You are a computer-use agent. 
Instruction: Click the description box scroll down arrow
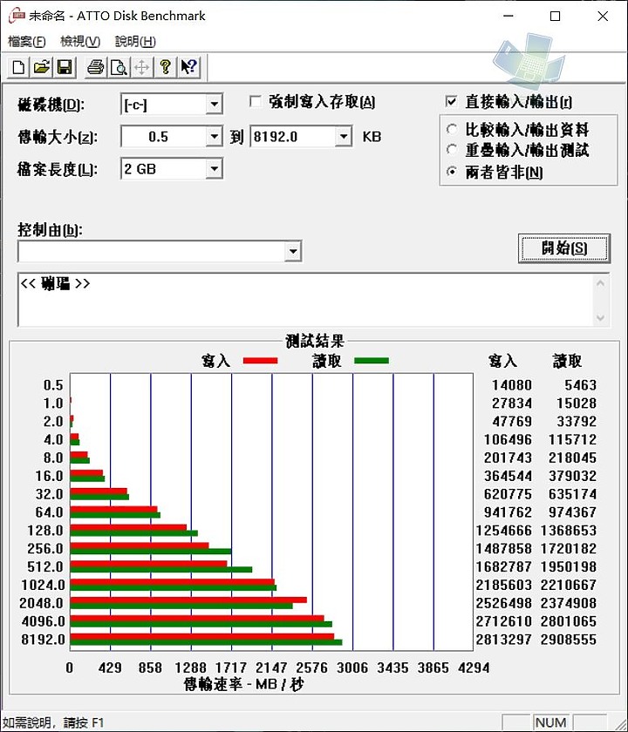(x=601, y=318)
